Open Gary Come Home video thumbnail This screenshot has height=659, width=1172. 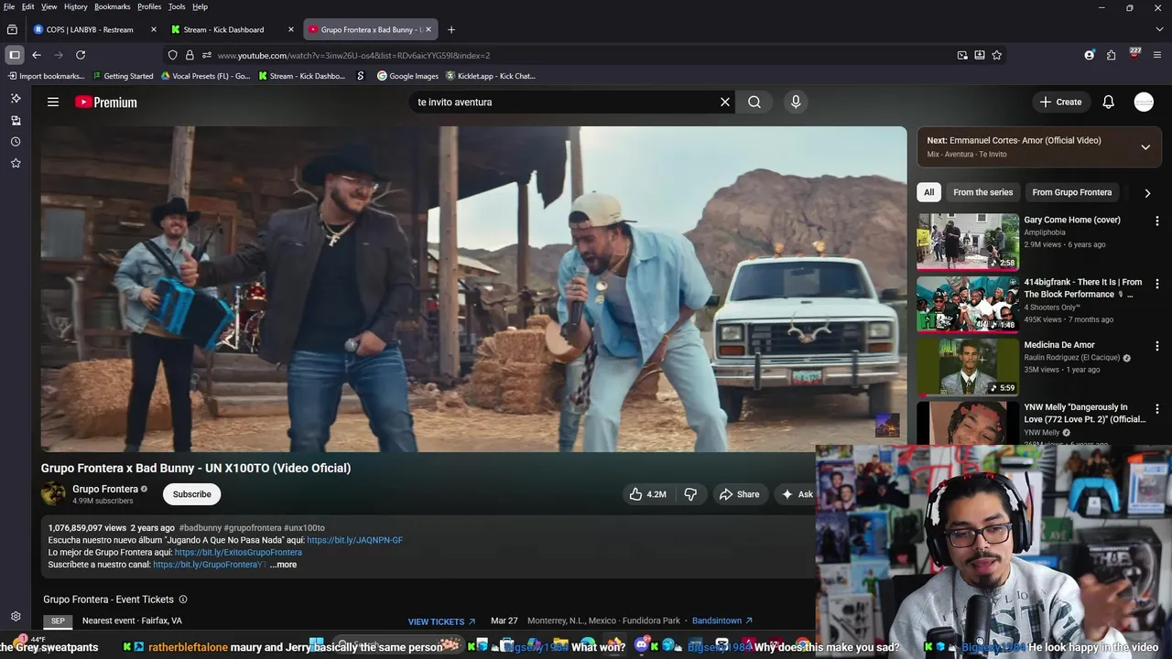click(968, 242)
